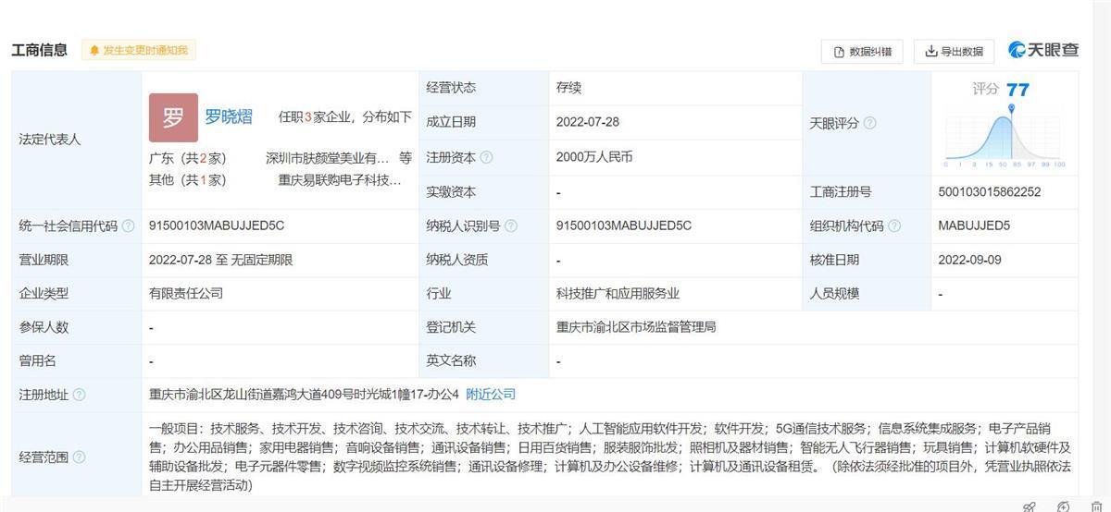Click the trash icon at bottom right
1111x512 pixels.
pos(1097,506)
